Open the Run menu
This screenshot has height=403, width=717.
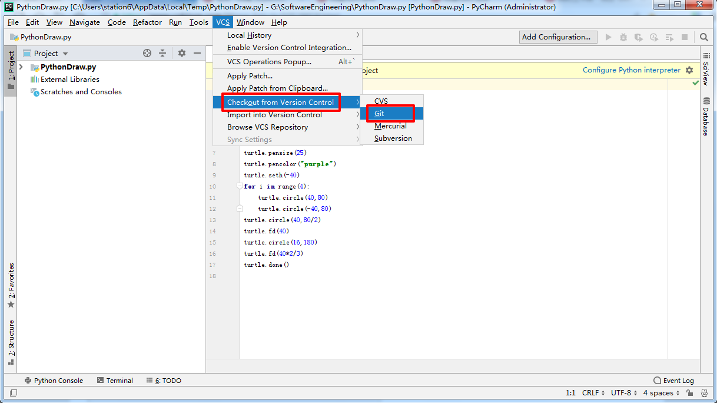click(x=175, y=22)
